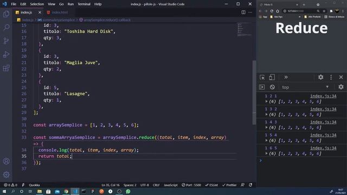Open DevTools settings gear
347x195 pixels.
tap(320, 77)
